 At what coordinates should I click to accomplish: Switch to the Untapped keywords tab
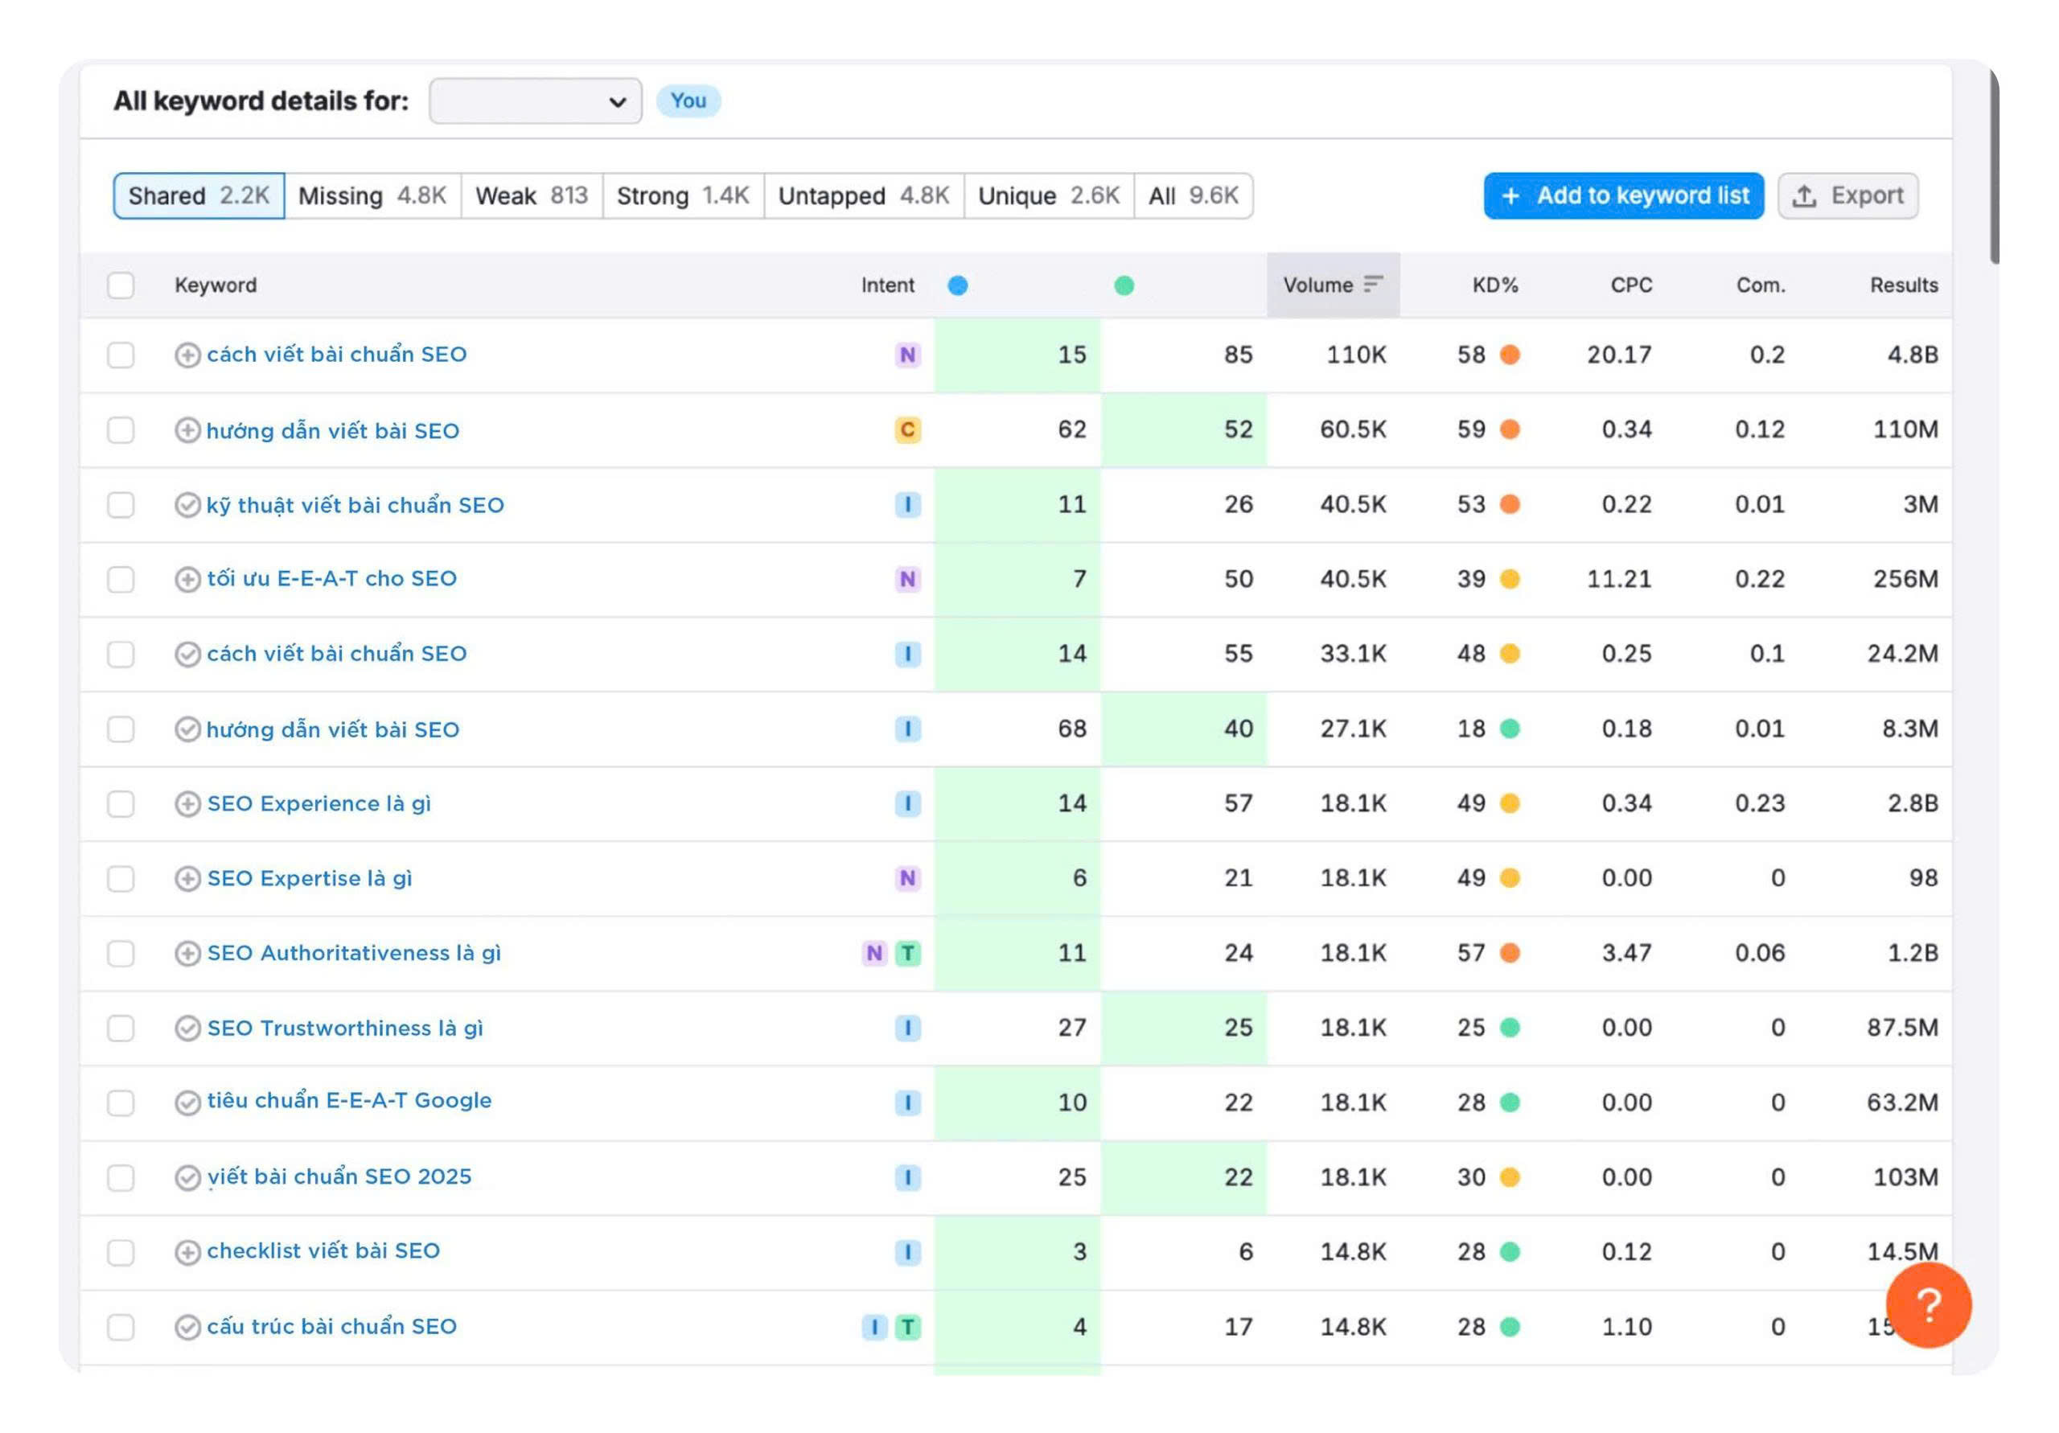click(x=863, y=195)
